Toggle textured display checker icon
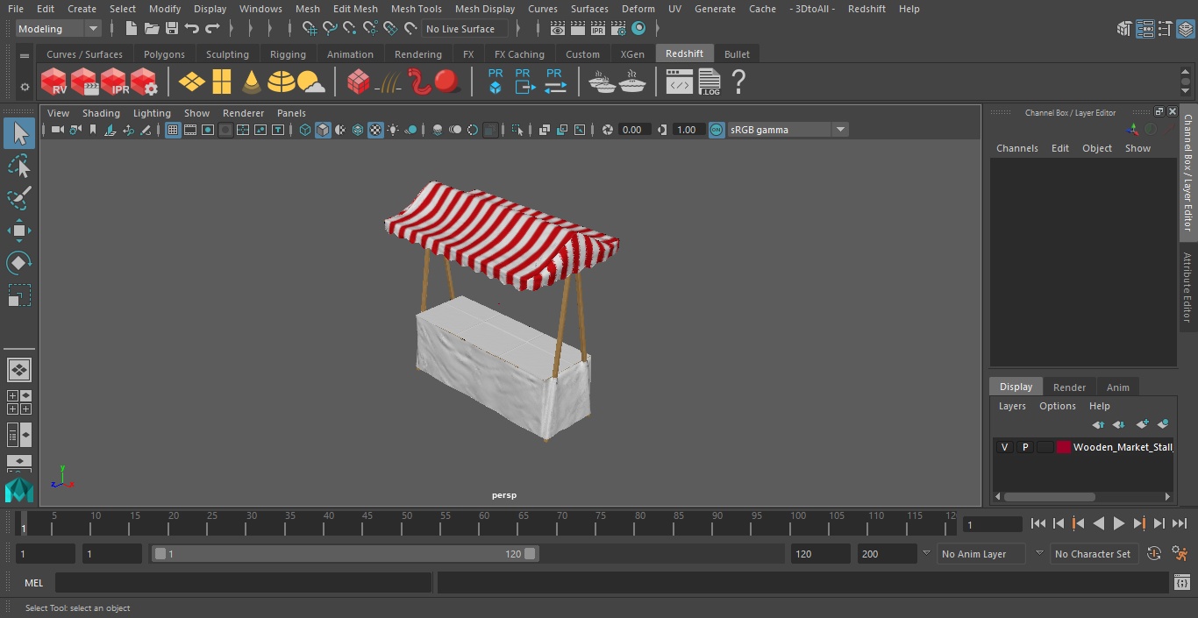Viewport: 1198px width, 618px height. click(x=375, y=130)
